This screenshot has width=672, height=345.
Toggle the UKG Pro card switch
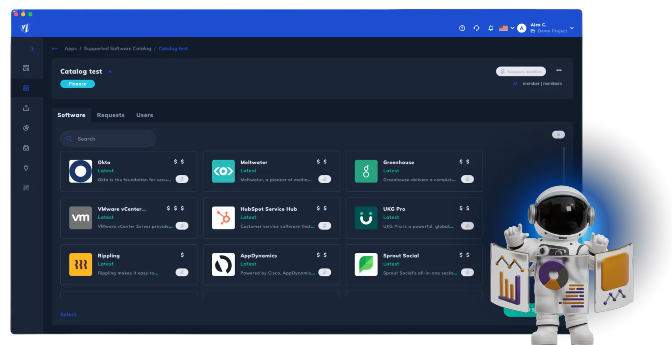click(x=467, y=226)
